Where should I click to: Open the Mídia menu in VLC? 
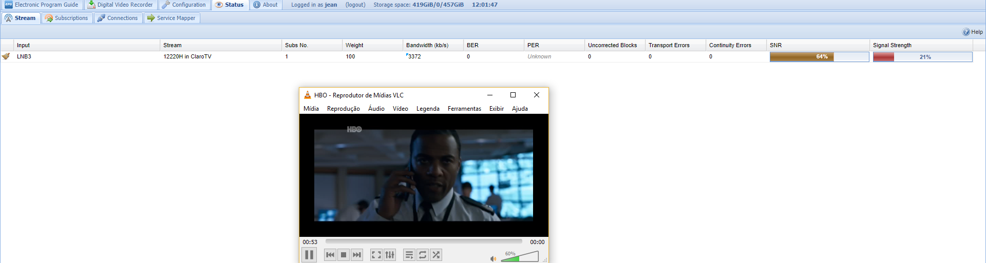[x=311, y=109]
